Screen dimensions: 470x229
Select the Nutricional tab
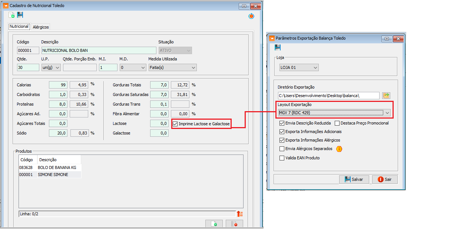tap(19, 27)
